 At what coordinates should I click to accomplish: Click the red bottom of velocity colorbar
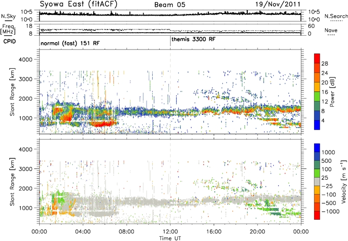point(317,215)
